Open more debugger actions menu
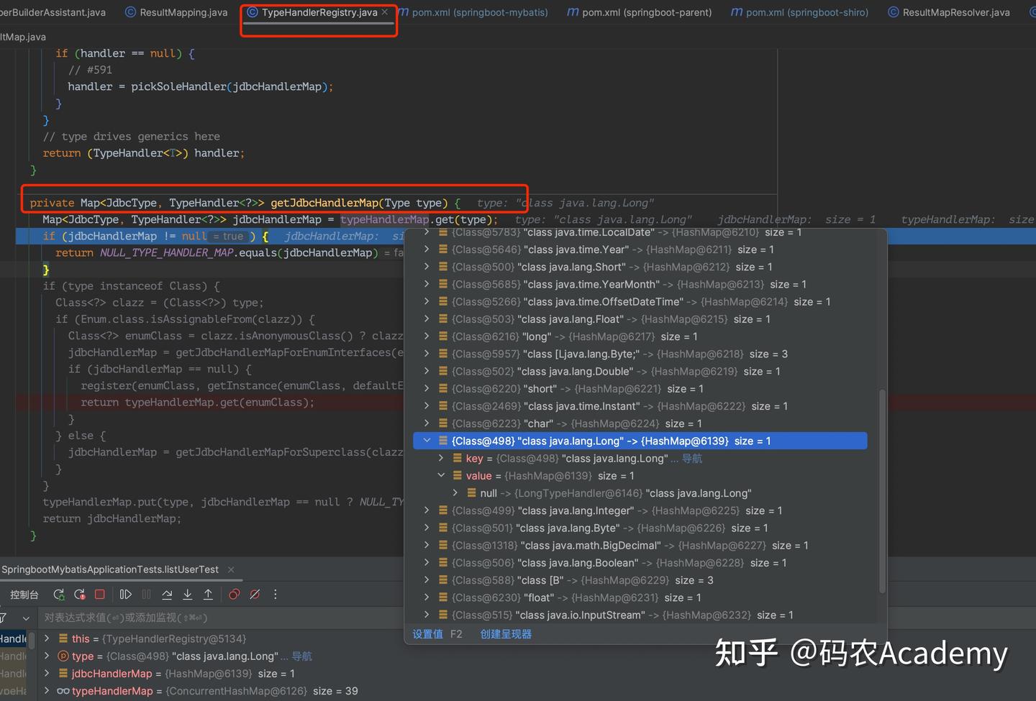This screenshot has height=701, width=1036. (275, 595)
